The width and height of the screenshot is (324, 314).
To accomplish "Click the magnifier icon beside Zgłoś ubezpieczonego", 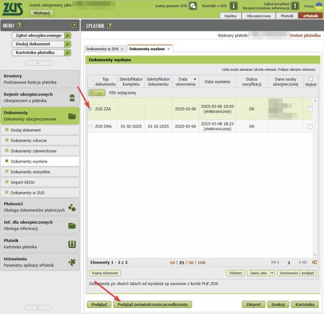I will [x=67, y=36].
